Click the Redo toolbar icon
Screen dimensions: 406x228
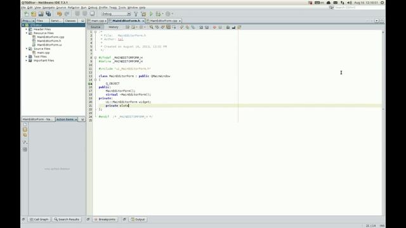click(x=67, y=14)
